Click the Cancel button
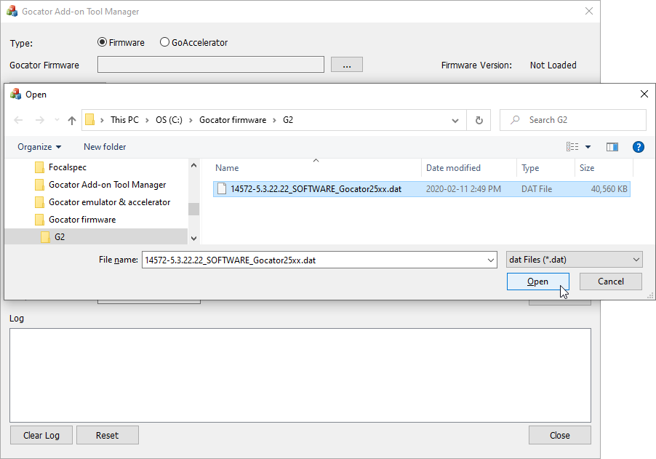This screenshot has width=656, height=459. [x=610, y=282]
